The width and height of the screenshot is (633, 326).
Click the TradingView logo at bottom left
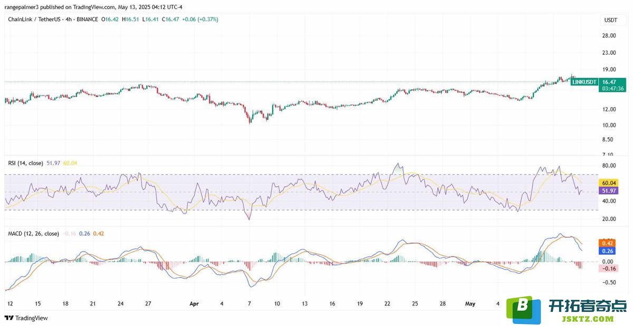[x=26, y=318]
